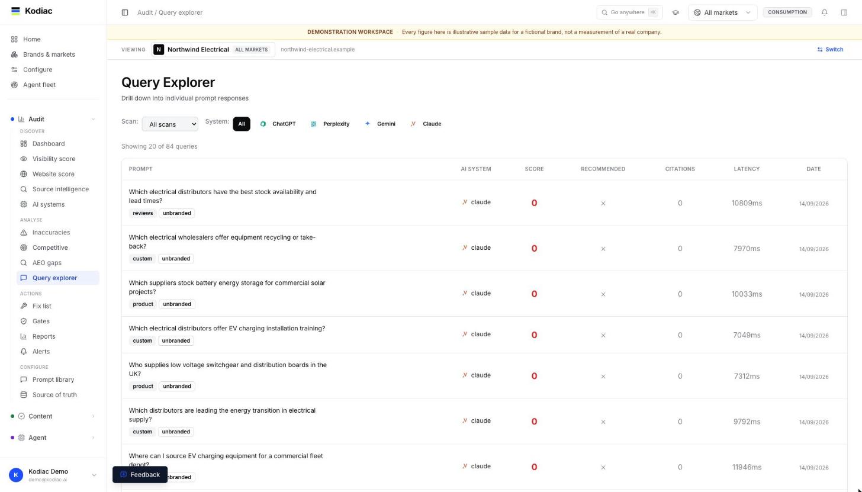Viewport: 862px width, 492px height.
Task: Toggle the sidebar collapse icon
Action: [125, 12]
